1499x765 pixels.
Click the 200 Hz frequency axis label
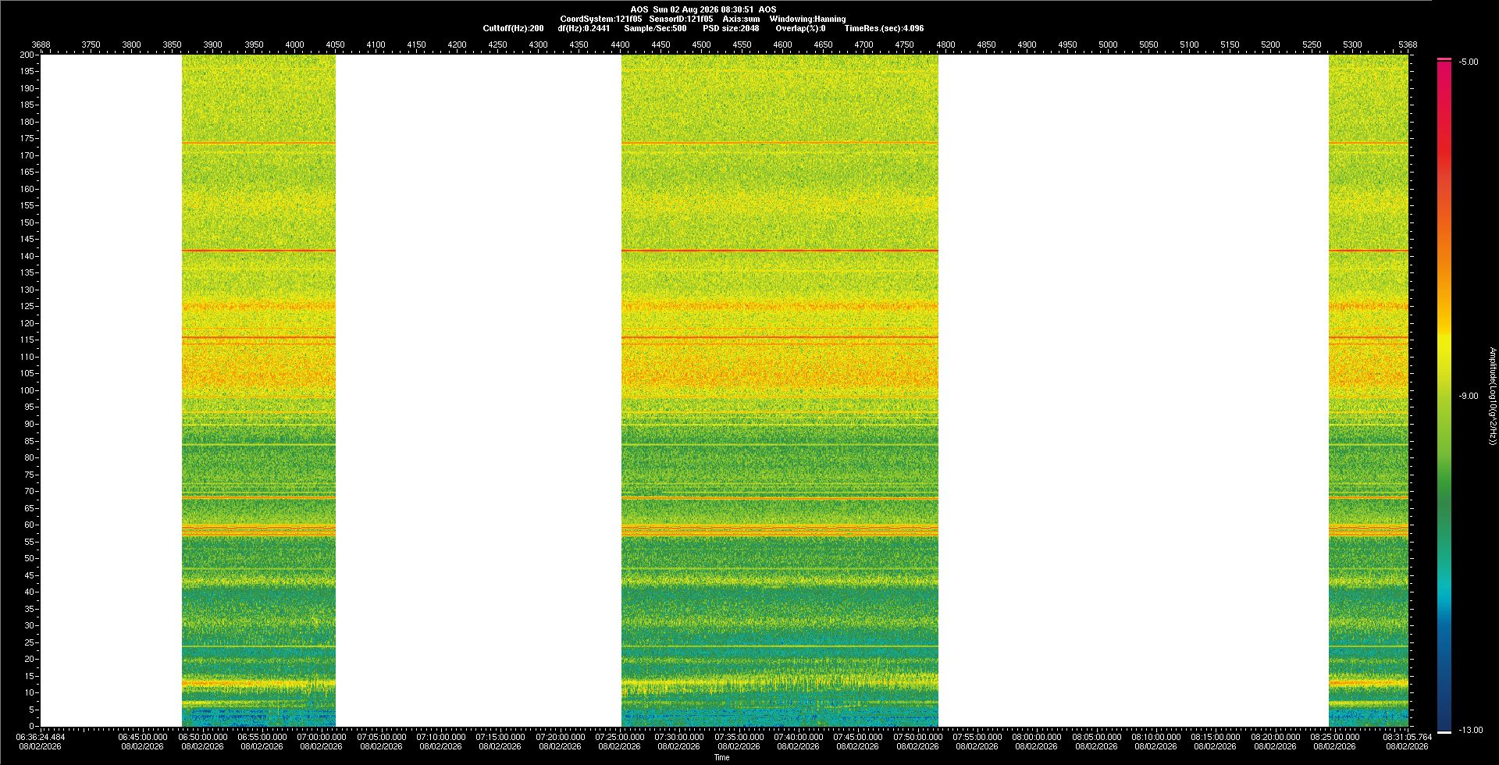(27, 55)
